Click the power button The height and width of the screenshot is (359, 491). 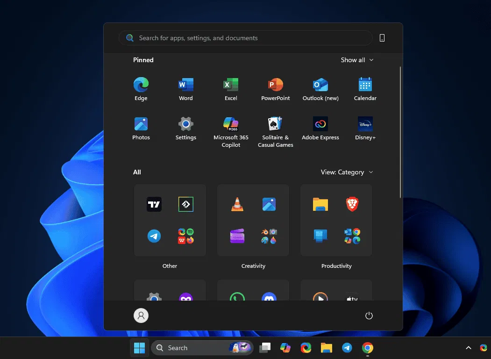(369, 316)
